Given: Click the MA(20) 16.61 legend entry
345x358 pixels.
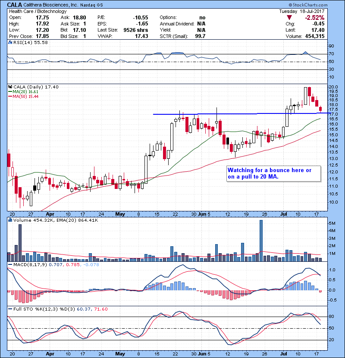Looking at the screenshot, I should pyautogui.click(x=23, y=92).
